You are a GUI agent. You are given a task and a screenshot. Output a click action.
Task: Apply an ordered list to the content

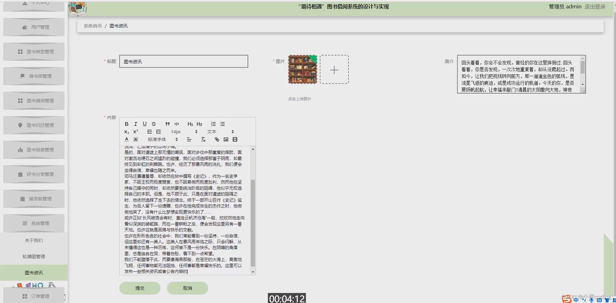[213, 124]
